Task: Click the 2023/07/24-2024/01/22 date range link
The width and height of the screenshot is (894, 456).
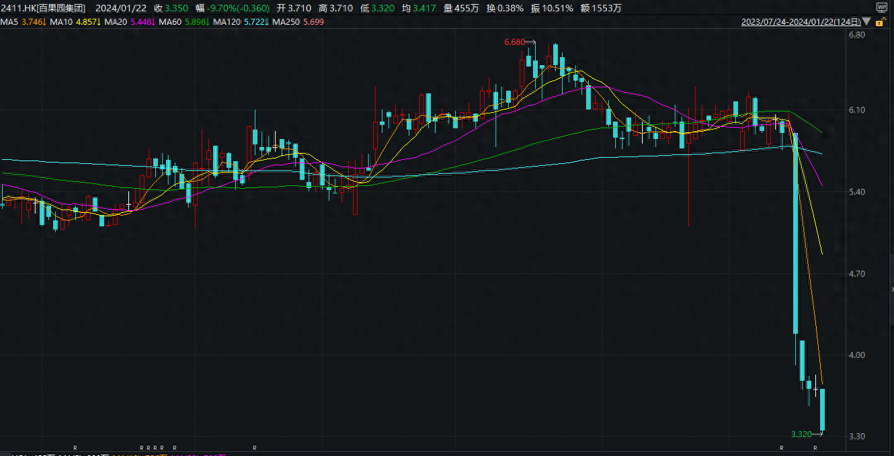Action: tap(801, 21)
